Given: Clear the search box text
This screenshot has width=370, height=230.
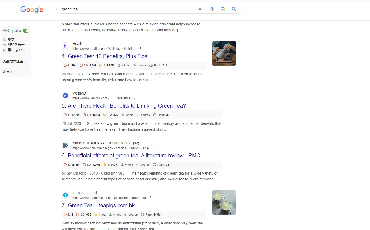Looking at the screenshot, I should [200, 9].
